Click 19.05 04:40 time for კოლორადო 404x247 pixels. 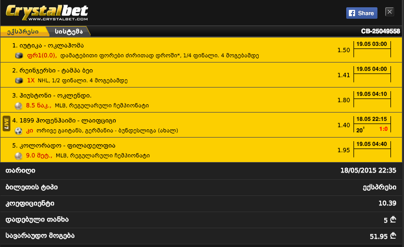click(x=372, y=144)
